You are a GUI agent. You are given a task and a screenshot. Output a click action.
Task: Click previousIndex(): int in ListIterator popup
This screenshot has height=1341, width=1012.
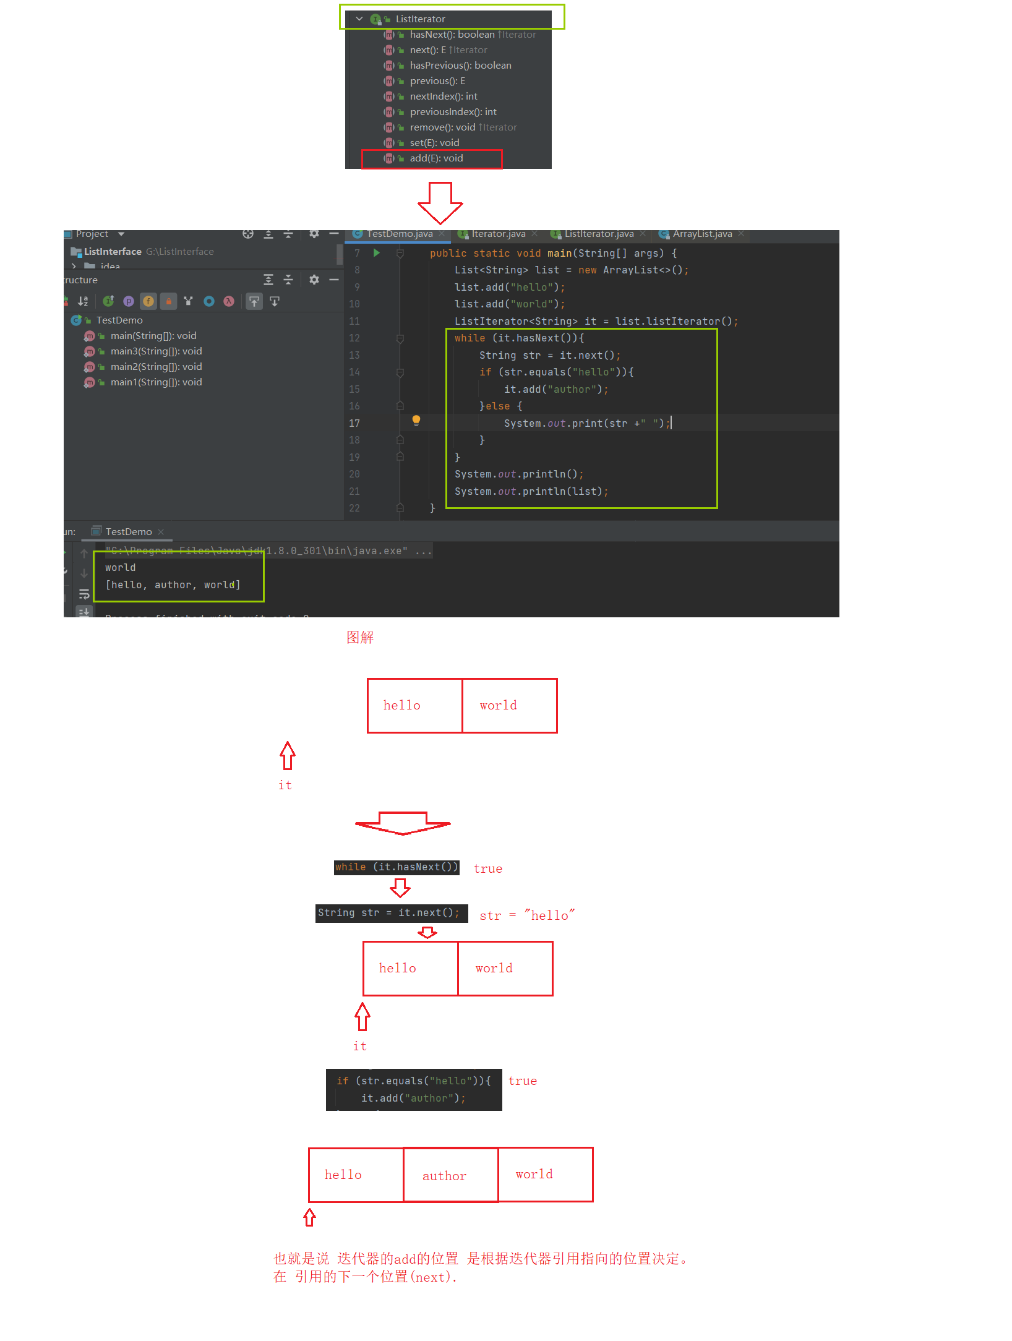440,112
